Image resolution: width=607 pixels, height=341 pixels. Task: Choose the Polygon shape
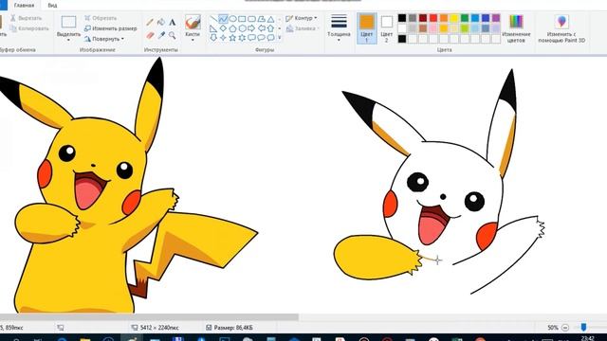click(262, 19)
